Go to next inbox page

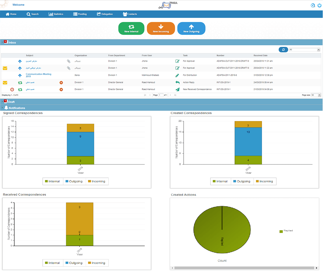coord(170,95)
